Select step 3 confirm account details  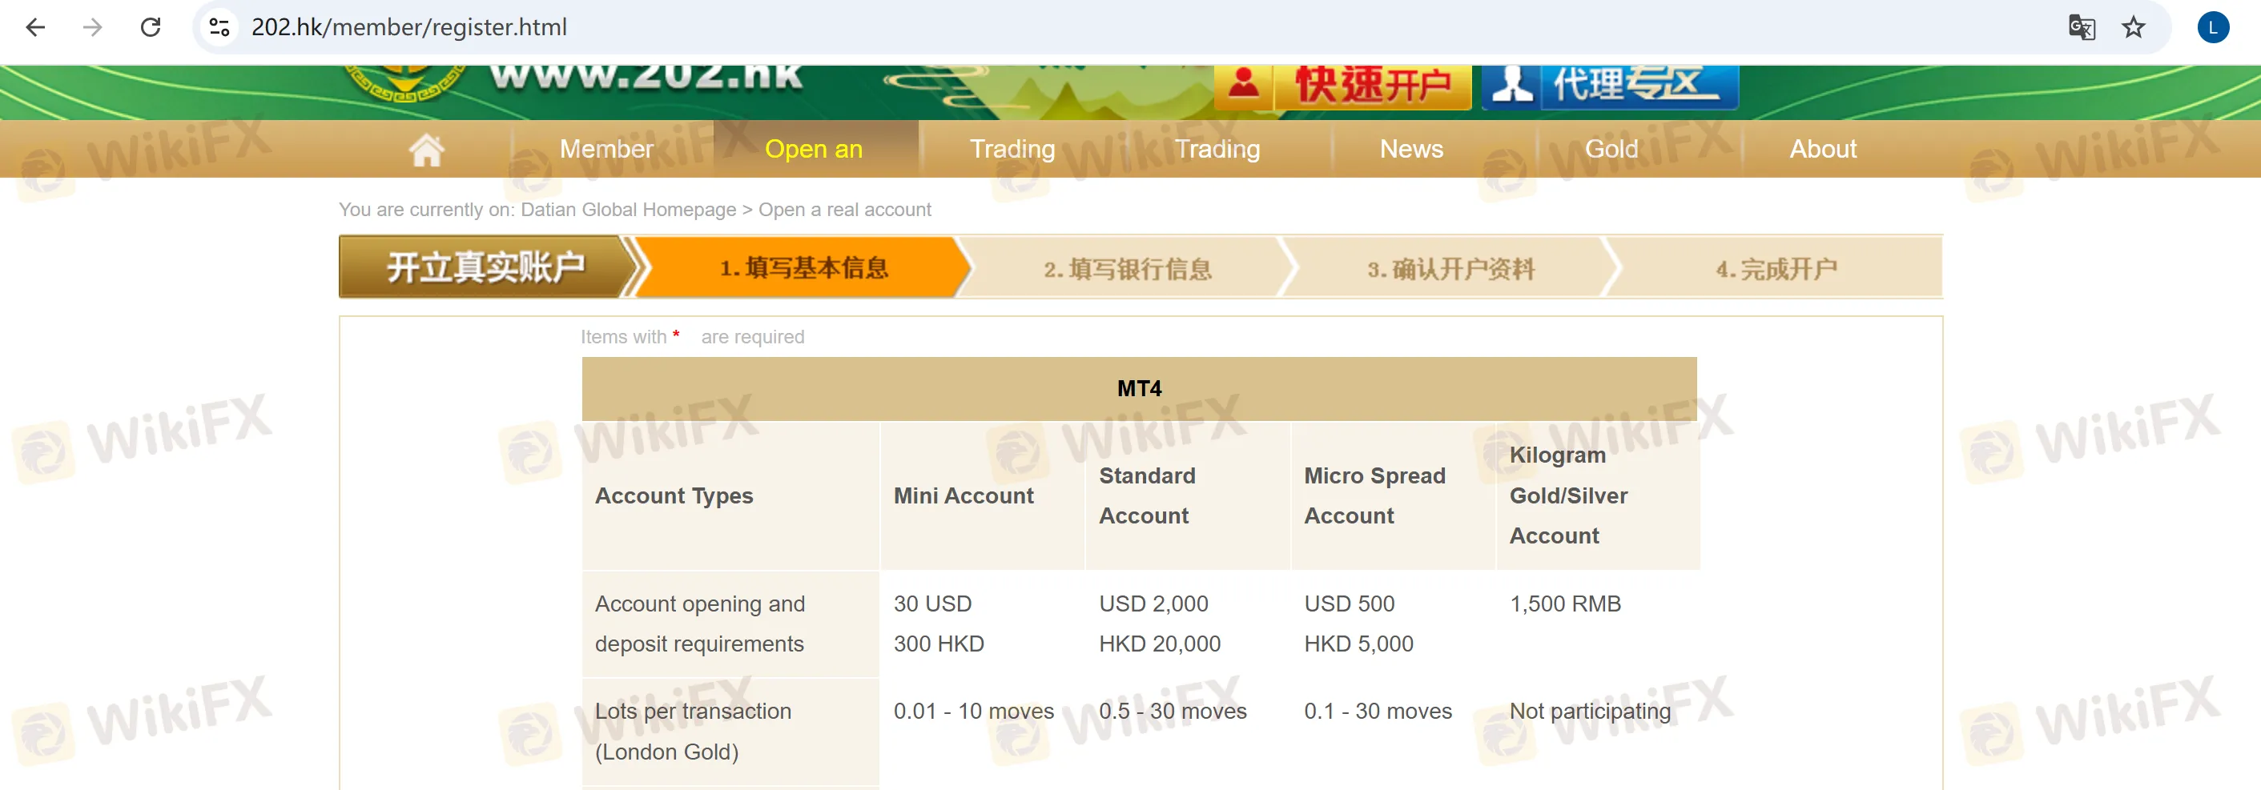(1450, 268)
